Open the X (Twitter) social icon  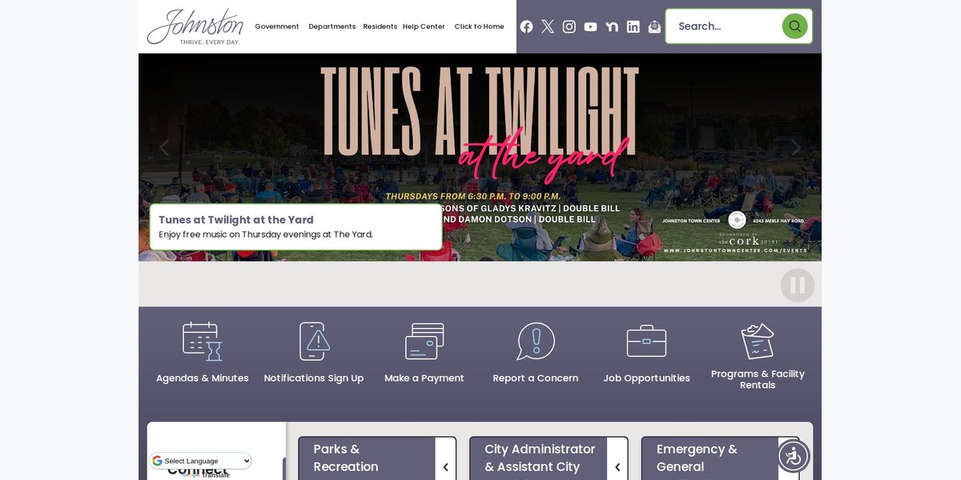(x=548, y=26)
